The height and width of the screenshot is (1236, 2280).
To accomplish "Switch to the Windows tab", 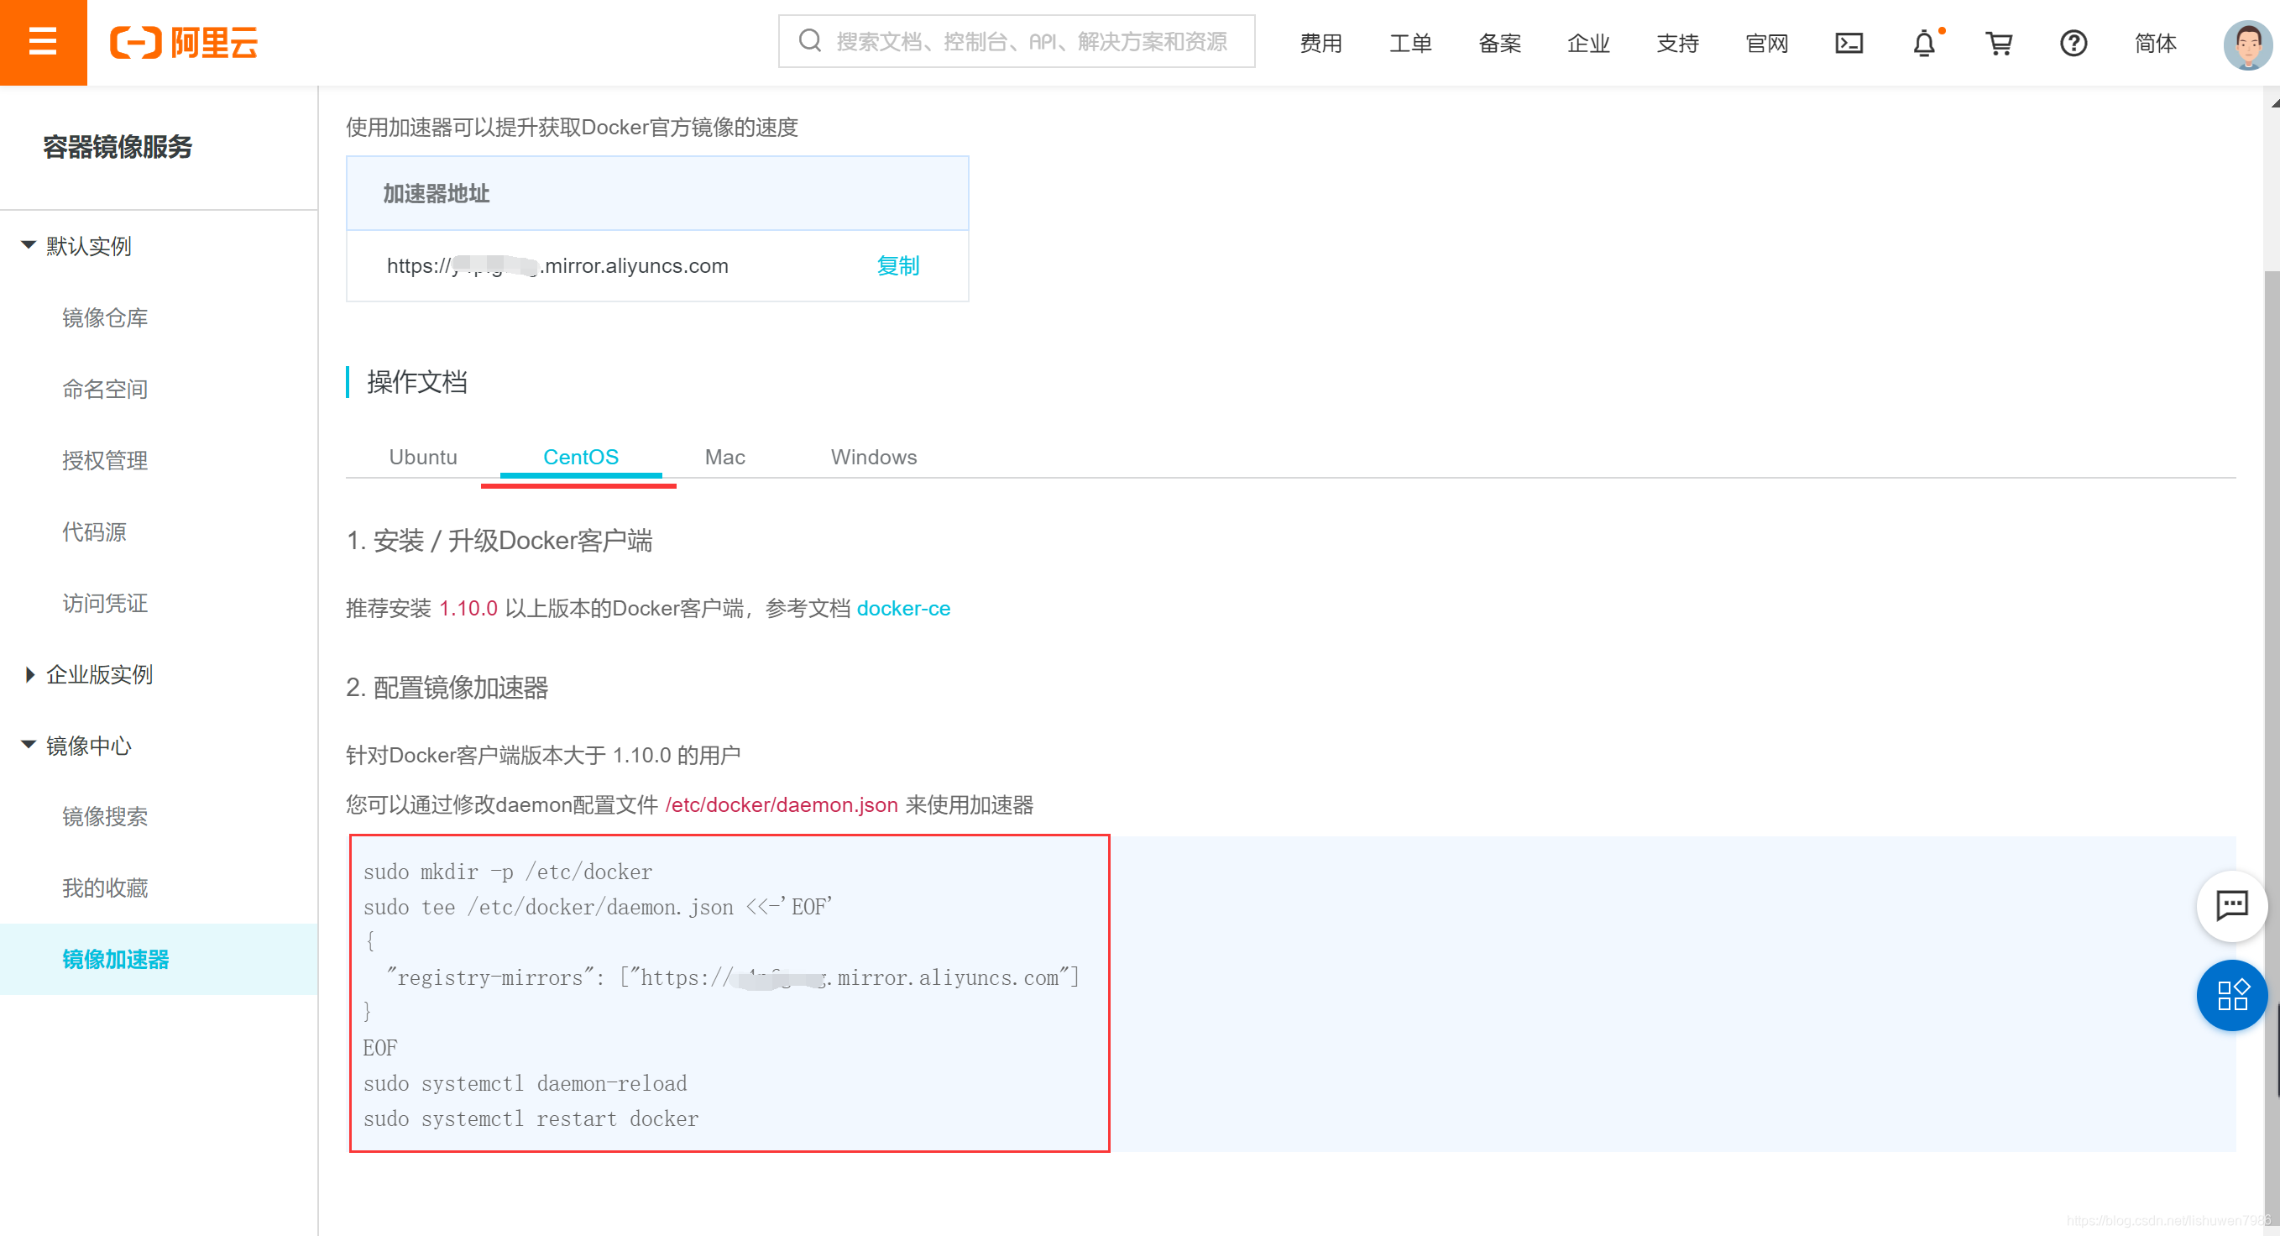I will pos(873,457).
